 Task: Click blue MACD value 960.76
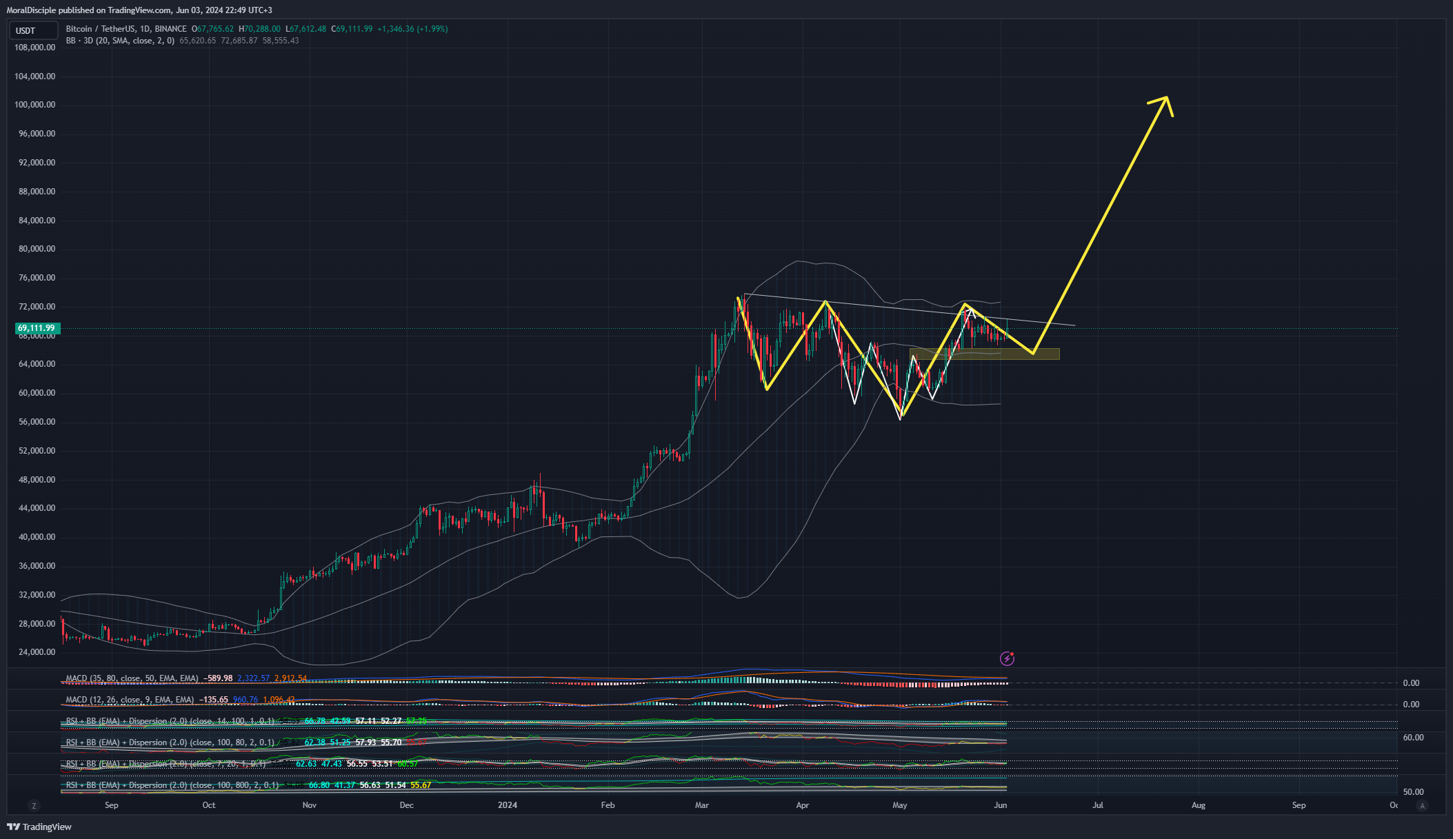coord(245,700)
